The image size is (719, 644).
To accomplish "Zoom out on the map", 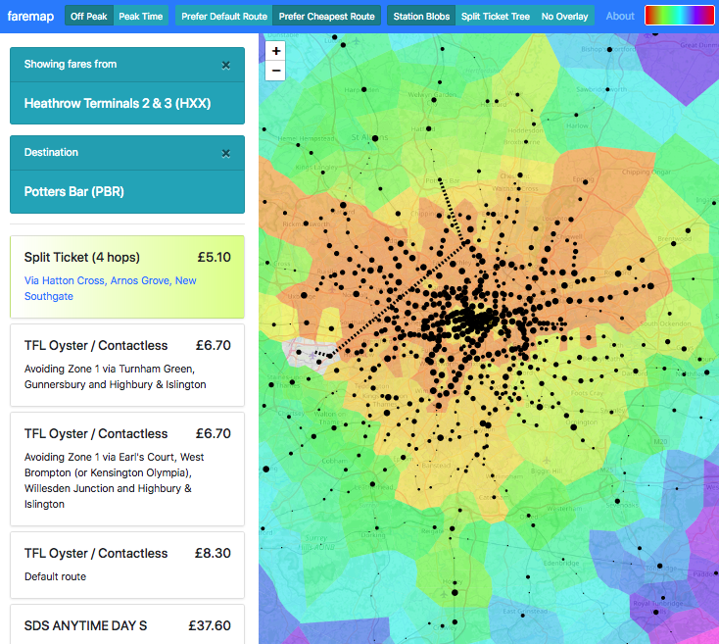I will pyautogui.click(x=275, y=71).
